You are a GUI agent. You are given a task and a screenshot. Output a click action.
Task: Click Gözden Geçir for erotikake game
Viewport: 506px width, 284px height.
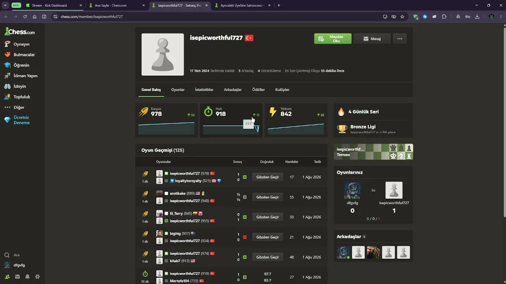click(268, 197)
